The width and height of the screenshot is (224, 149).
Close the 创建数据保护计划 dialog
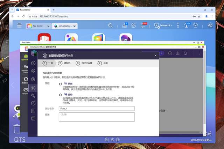click(x=155, y=55)
